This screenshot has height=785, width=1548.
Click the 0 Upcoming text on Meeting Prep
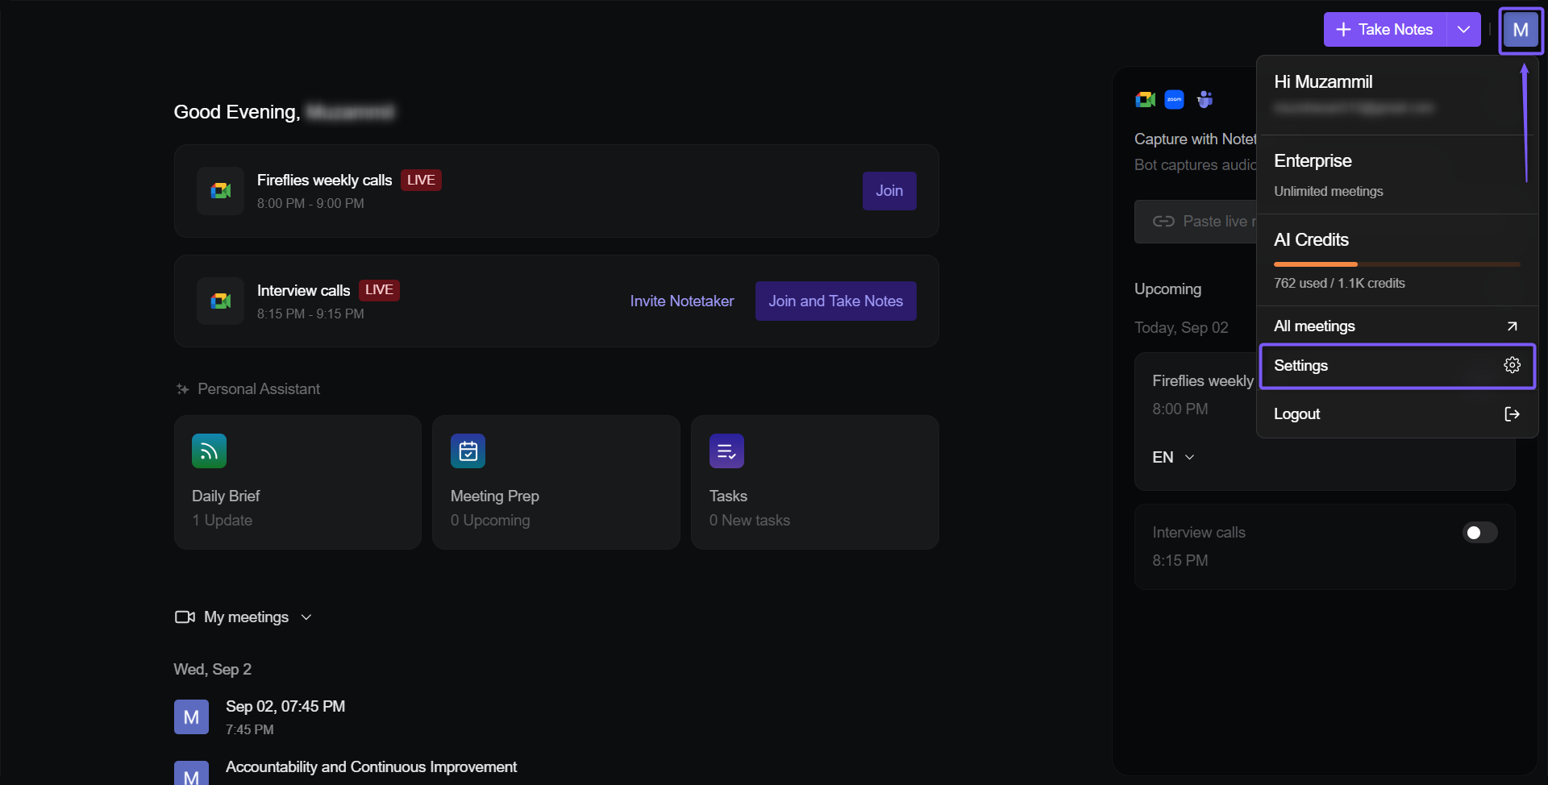point(490,521)
